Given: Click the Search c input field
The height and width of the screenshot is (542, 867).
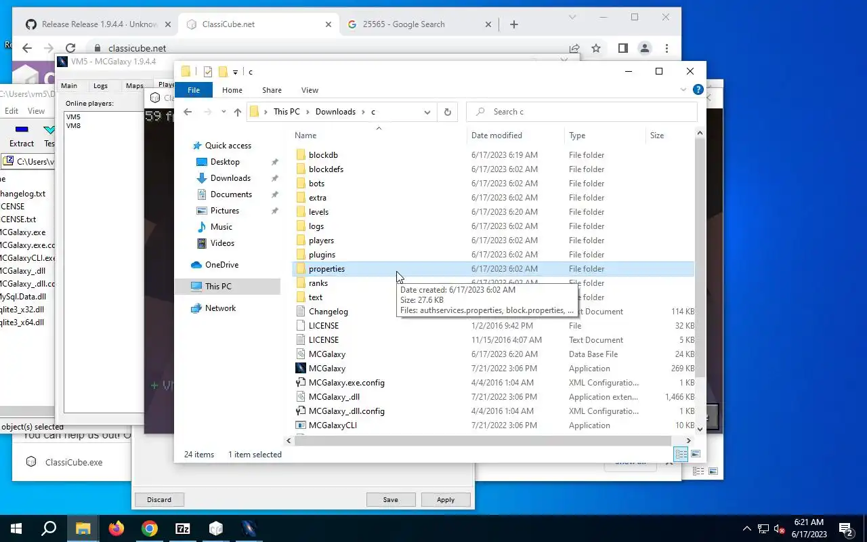Looking at the screenshot, I should [x=583, y=112].
